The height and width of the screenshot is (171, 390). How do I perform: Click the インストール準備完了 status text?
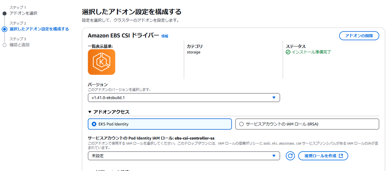(x=311, y=52)
